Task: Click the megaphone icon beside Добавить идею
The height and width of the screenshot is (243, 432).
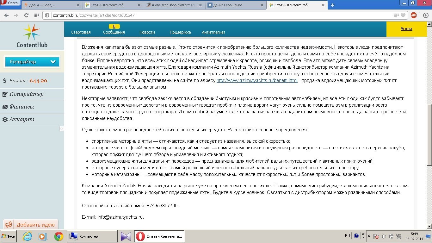Action: 9,225
